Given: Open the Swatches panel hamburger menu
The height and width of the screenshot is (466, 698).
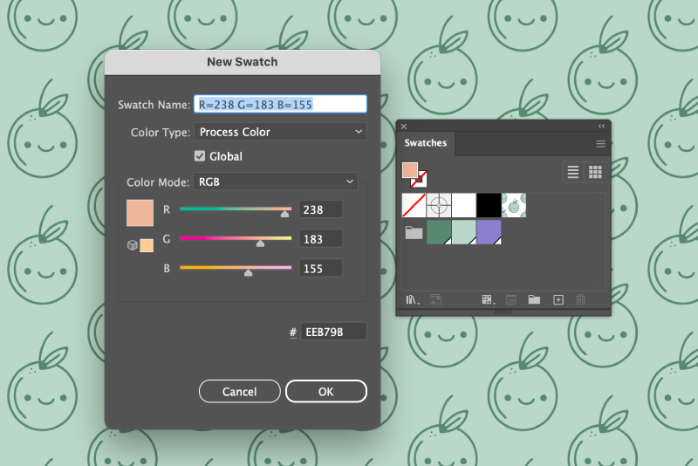Looking at the screenshot, I should click(x=600, y=144).
